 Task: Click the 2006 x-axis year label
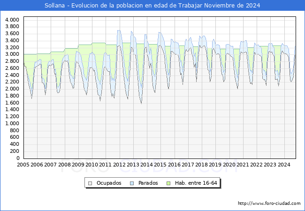click(37, 165)
